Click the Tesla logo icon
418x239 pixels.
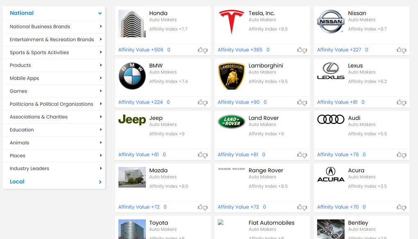[x=232, y=22]
